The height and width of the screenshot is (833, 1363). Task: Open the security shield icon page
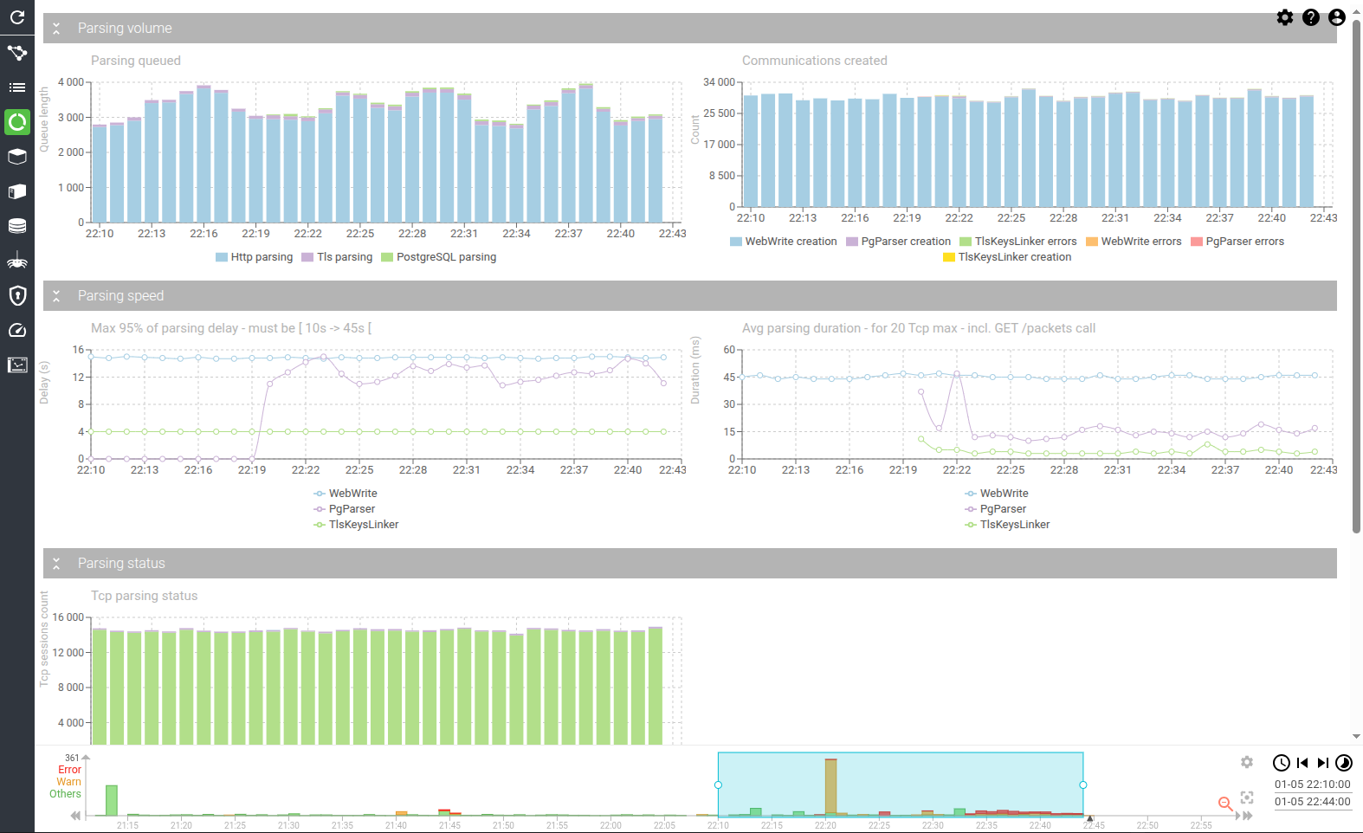[x=17, y=295]
